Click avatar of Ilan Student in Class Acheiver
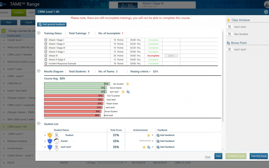 (229, 34)
